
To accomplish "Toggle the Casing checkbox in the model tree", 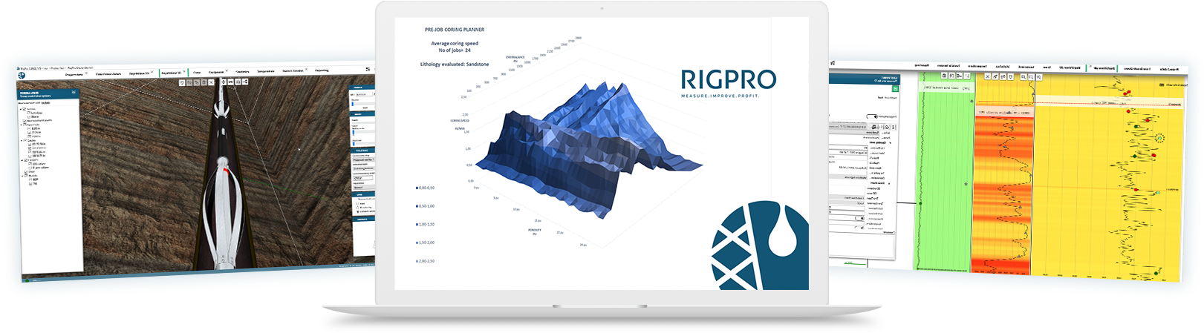I will (x=26, y=141).
